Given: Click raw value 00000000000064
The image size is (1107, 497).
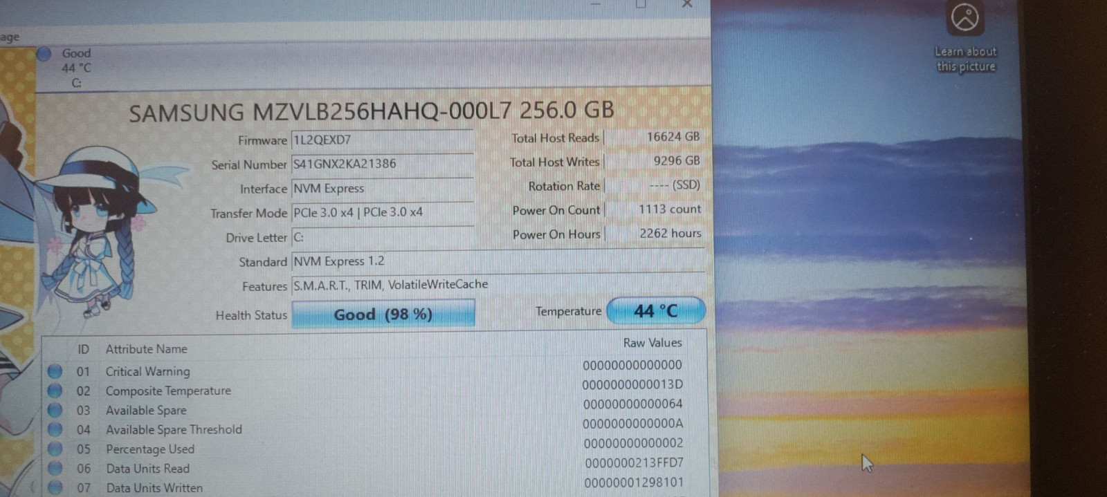Looking at the screenshot, I should [x=632, y=404].
